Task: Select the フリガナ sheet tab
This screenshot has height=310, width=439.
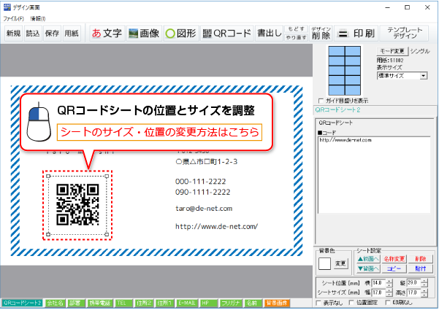Action: click(x=230, y=303)
